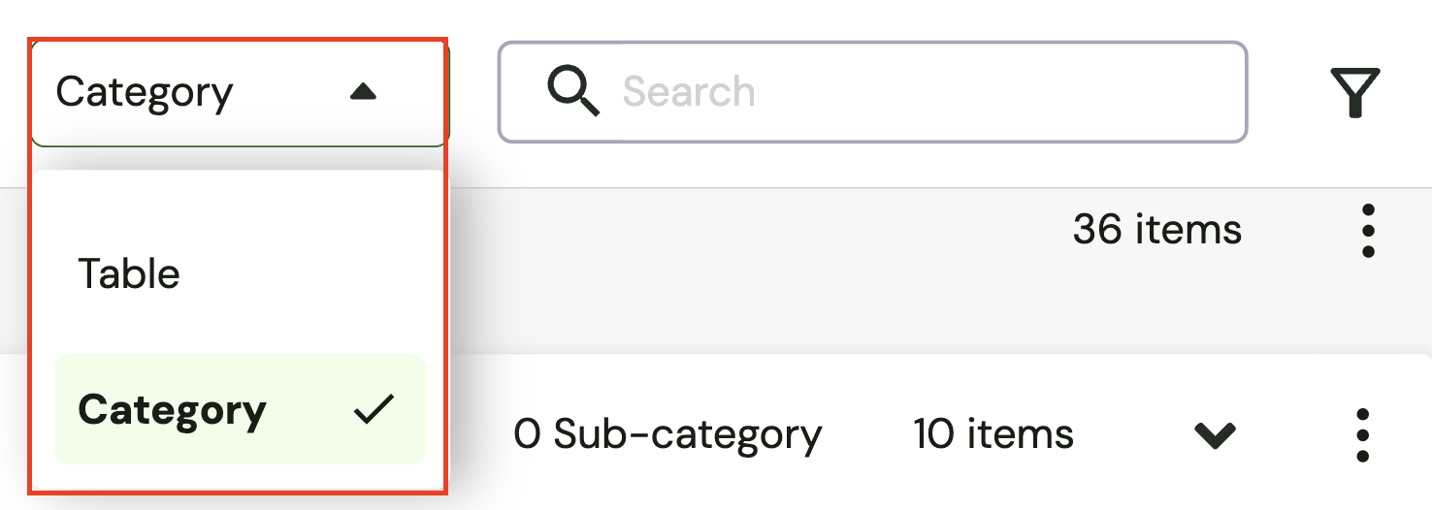Show sub-category details with the chevron
Screen dimensions: 1432x510
coord(1215,435)
